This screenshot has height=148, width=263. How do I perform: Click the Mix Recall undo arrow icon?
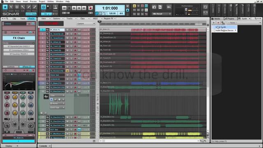click(169, 7)
